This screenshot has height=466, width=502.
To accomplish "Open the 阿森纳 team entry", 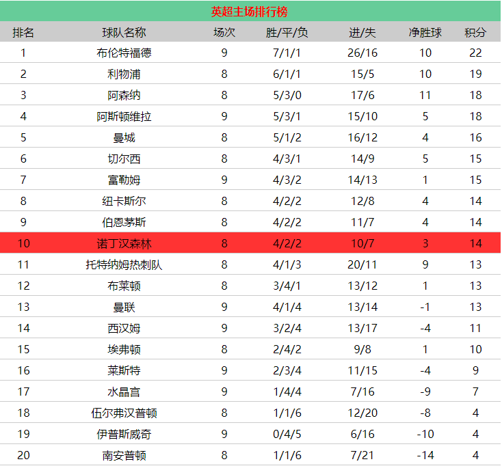I will pos(124,95).
